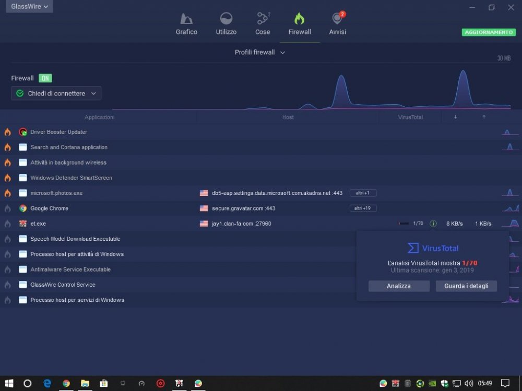Click the US flag next to secure.gravatar.com
This screenshot has width=522, height=391.
[x=204, y=209]
